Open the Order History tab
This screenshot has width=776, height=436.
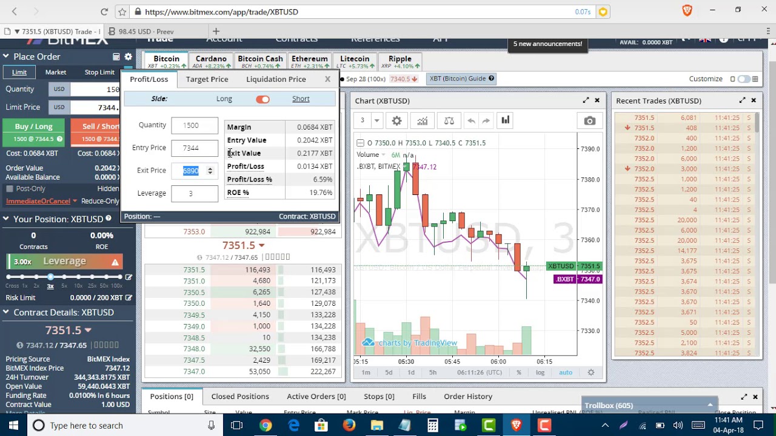click(468, 397)
